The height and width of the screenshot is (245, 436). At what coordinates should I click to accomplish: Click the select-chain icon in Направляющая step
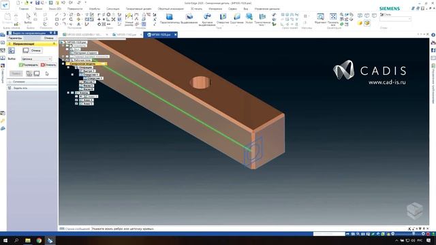click(12, 50)
